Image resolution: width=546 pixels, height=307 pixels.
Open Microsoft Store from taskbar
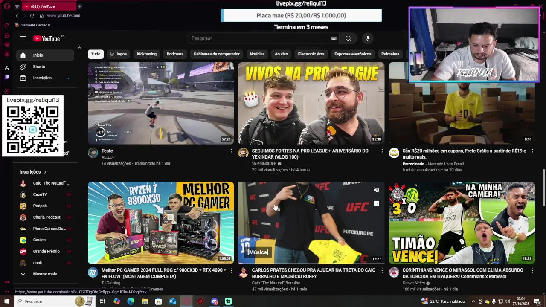coord(159,301)
